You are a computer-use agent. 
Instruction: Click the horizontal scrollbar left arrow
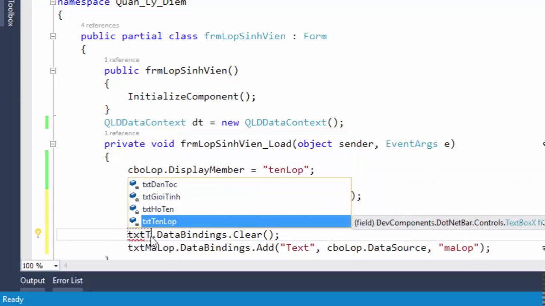(66, 266)
